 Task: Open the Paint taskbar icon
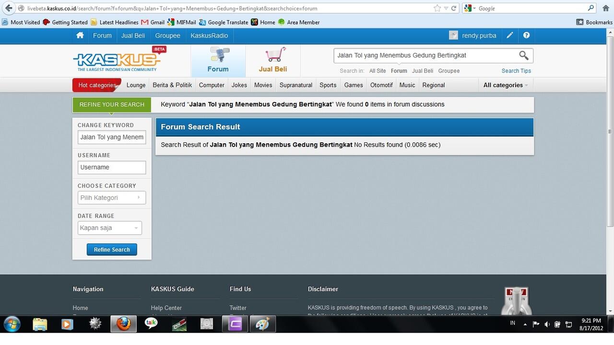point(262,324)
